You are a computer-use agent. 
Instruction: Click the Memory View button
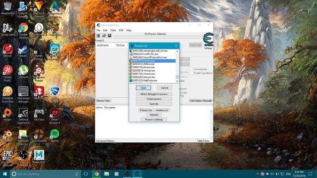point(104,101)
